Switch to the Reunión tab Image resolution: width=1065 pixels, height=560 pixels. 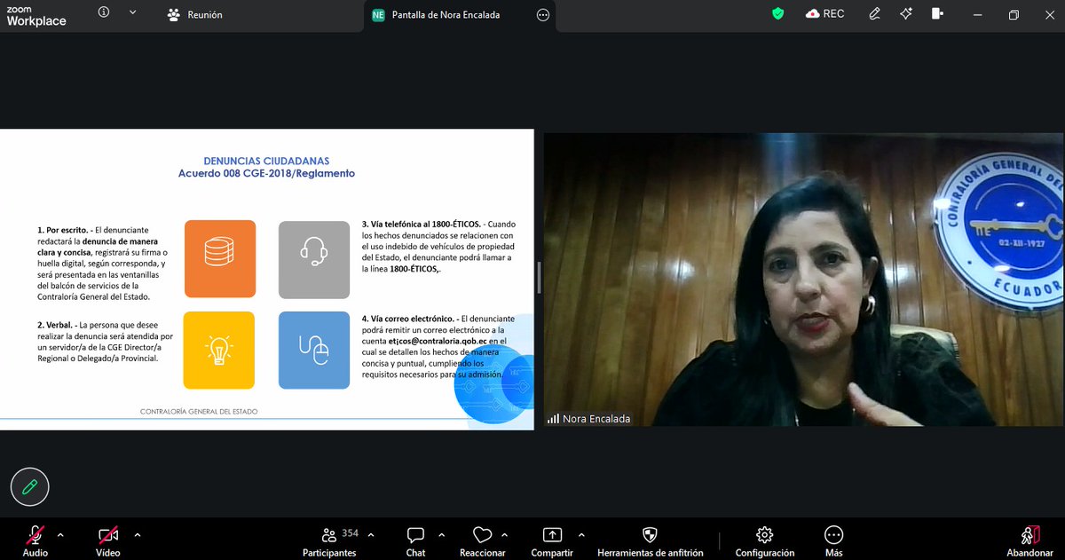coord(197,14)
